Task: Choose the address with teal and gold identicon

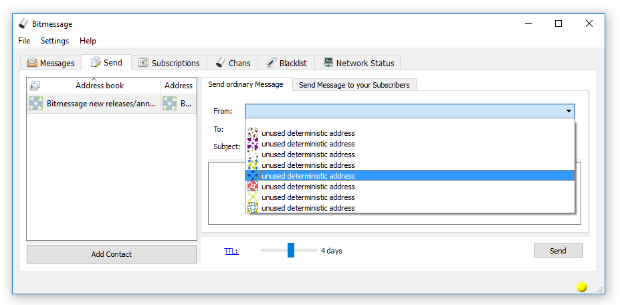Action: coord(409,208)
